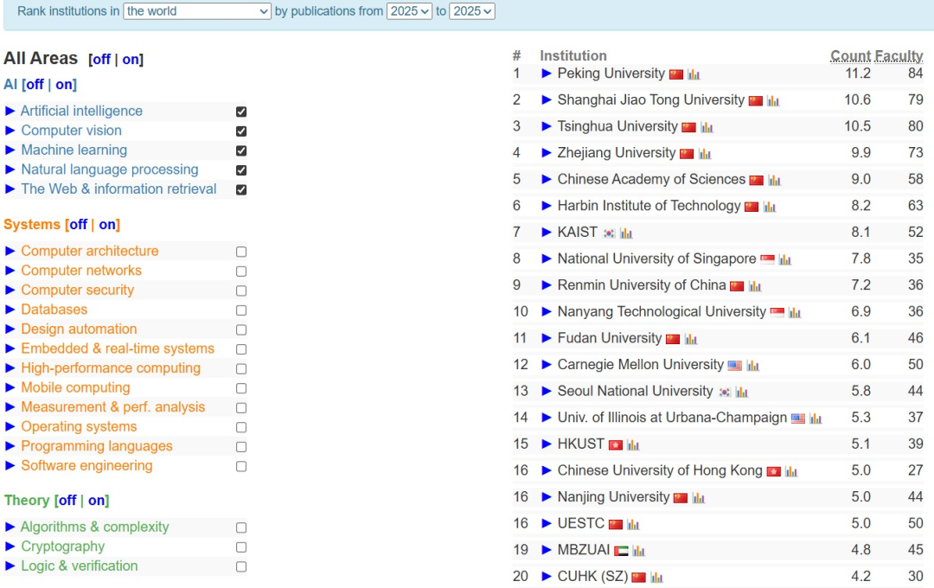Expand the Computer security conference list
The height and width of the screenshot is (588, 934).
[x=10, y=291]
